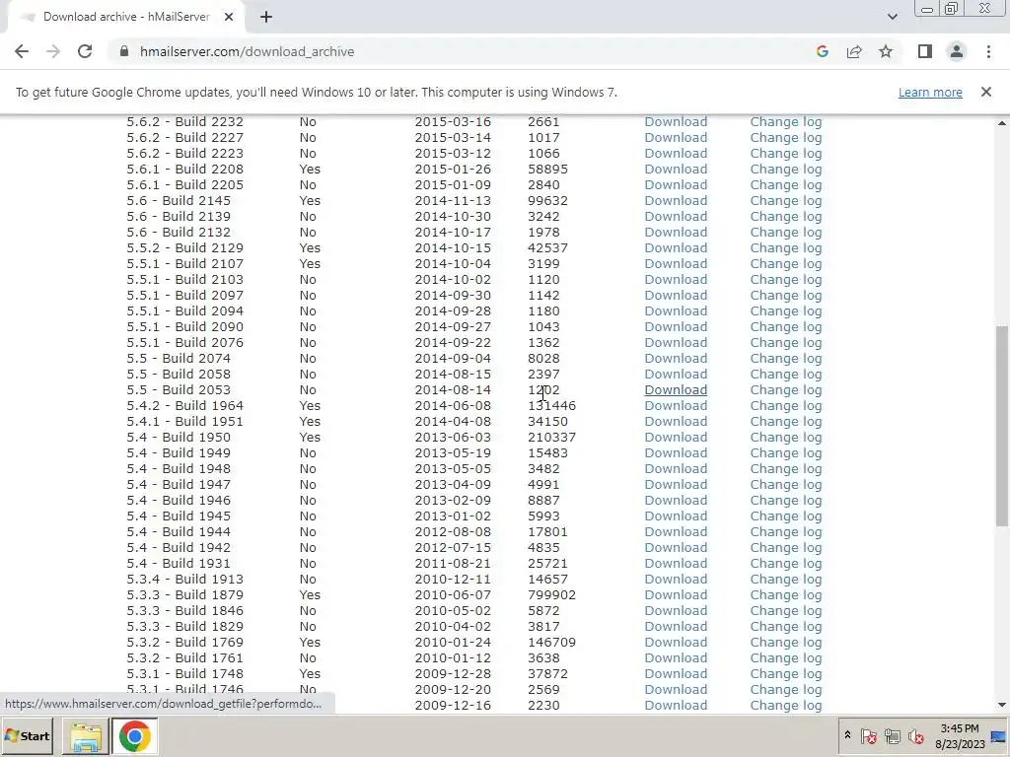Open the Chrome side panel

[925, 51]
